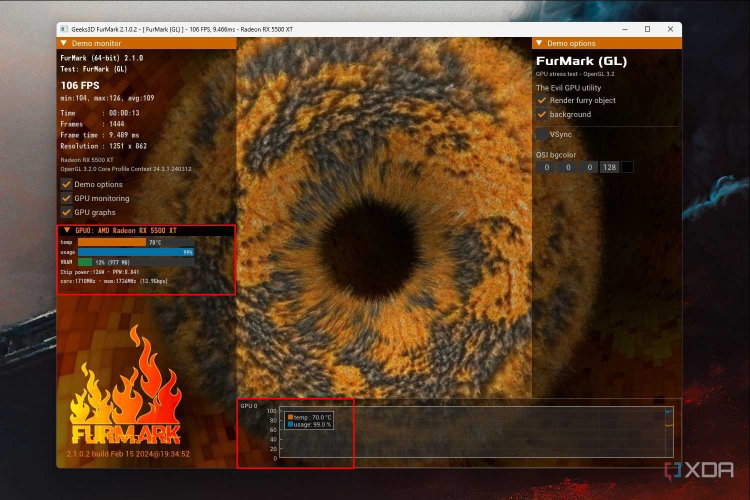The image size is (750, 500).
Task: Click the Time 00:00:13 row
Action: click(x=100, y=113)
